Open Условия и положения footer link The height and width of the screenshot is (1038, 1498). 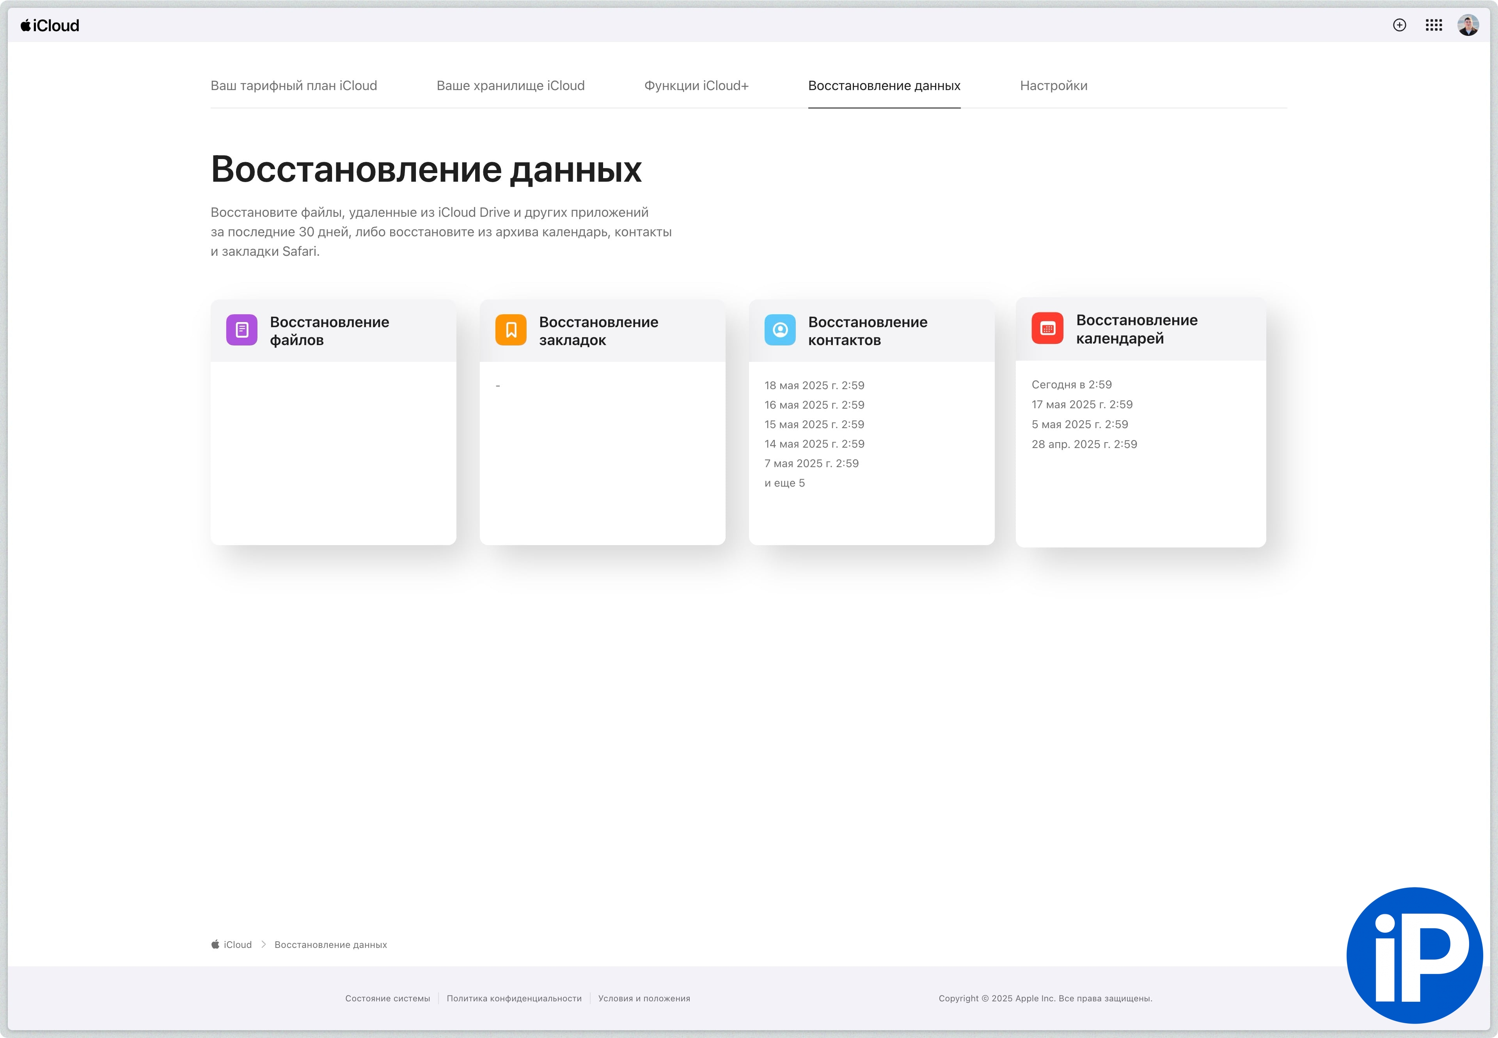click(644, 998)
